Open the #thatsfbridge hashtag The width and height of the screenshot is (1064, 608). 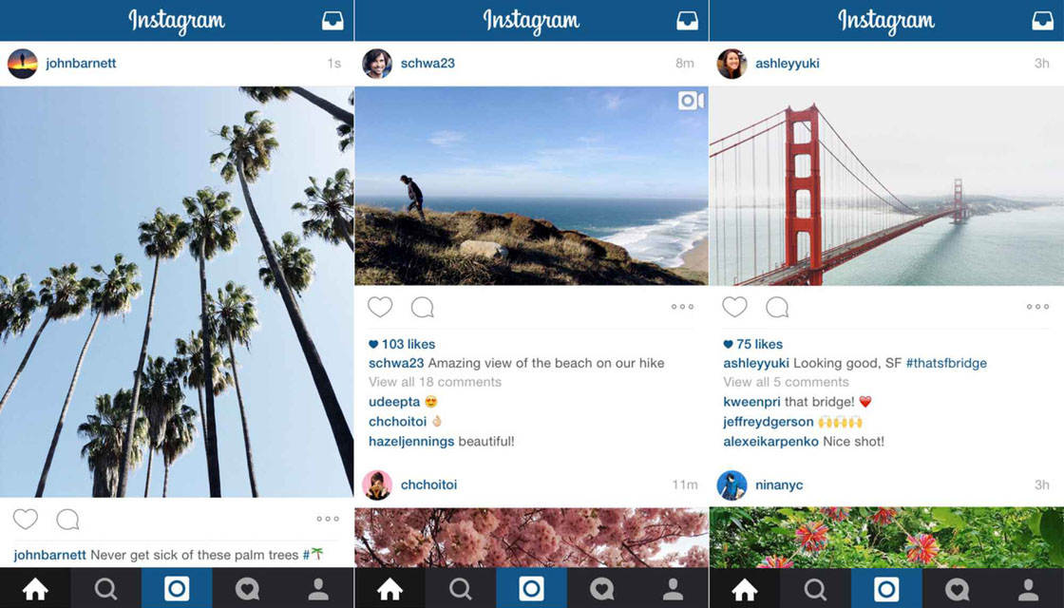pos(946,363)
